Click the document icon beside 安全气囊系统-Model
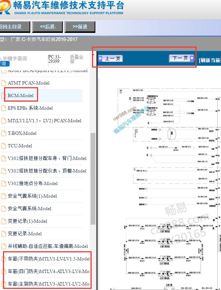 4,209
